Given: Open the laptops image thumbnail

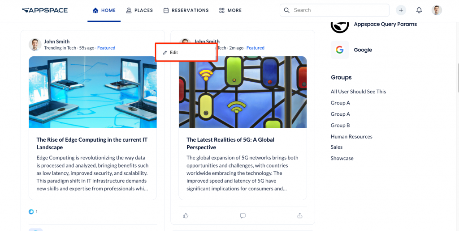Looking at the screenshot, I should point(93,92).
